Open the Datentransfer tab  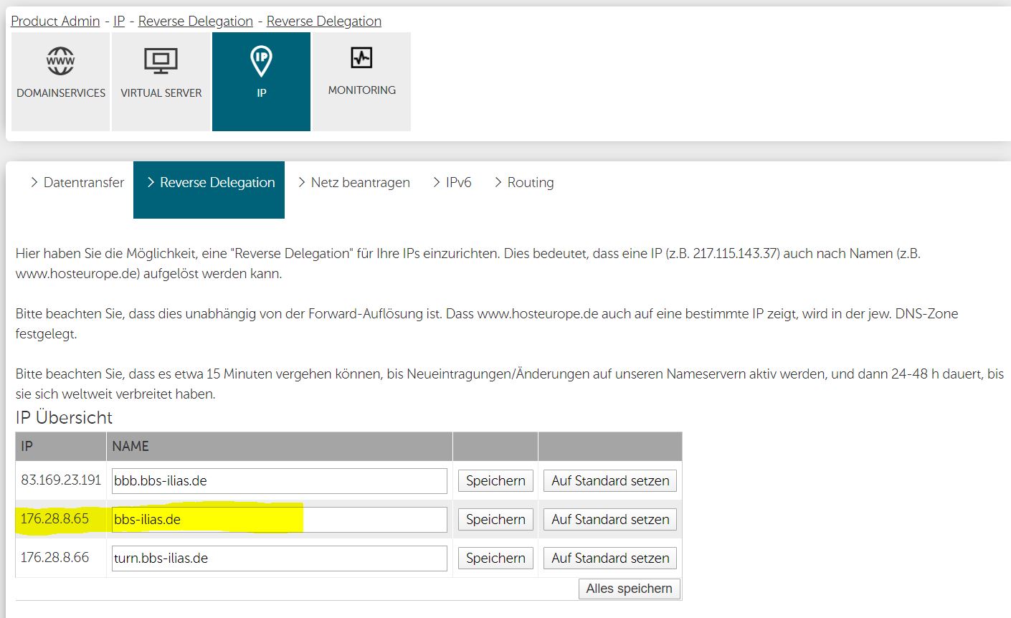coord(77,183)
